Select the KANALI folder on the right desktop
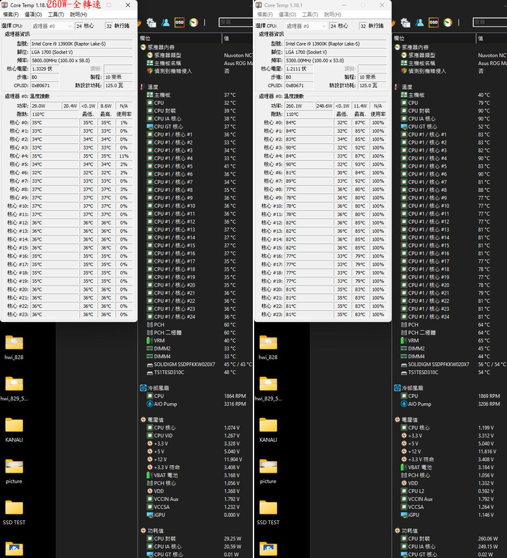 point(268,431)
